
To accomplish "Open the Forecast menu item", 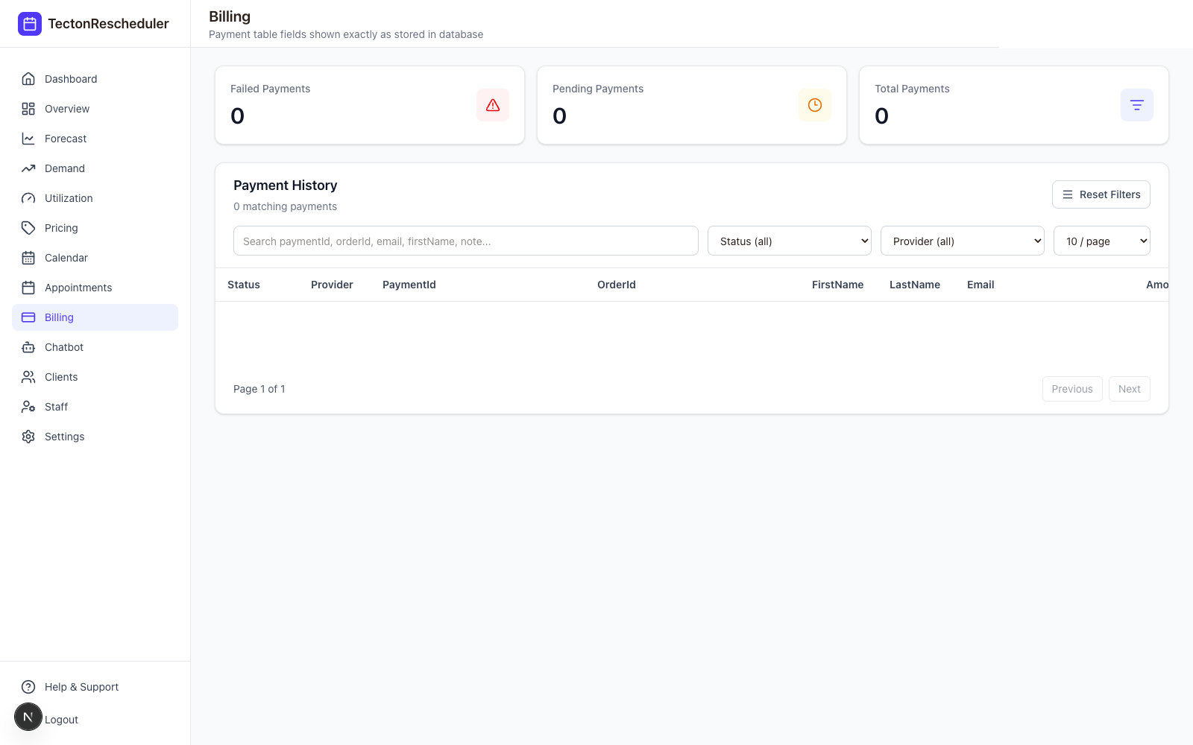I will pyautogui.click(x=95, y=139).
